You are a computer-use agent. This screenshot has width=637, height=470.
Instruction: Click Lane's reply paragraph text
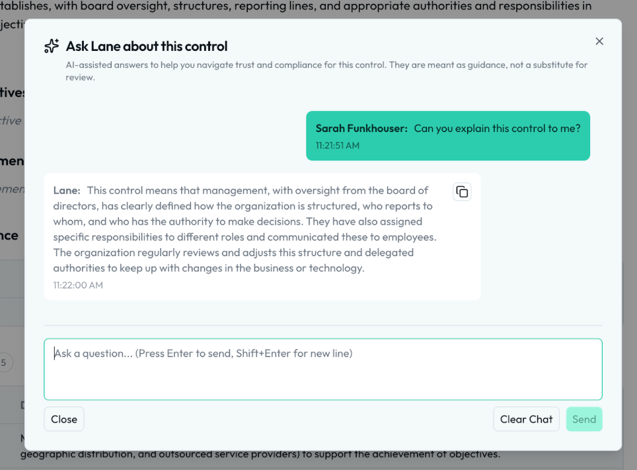[244, 230]
